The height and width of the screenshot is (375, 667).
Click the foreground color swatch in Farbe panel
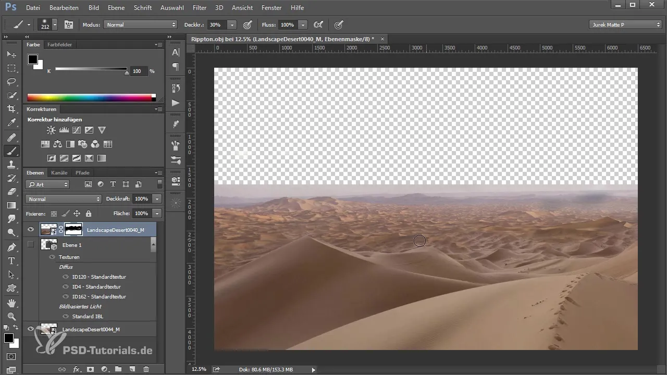32,59
